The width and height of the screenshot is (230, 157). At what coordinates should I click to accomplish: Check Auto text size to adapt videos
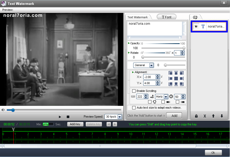click(x=134, y=108)
